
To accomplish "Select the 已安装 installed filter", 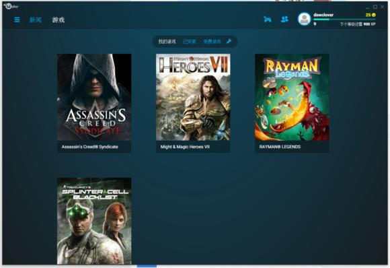I will (190, 41).
